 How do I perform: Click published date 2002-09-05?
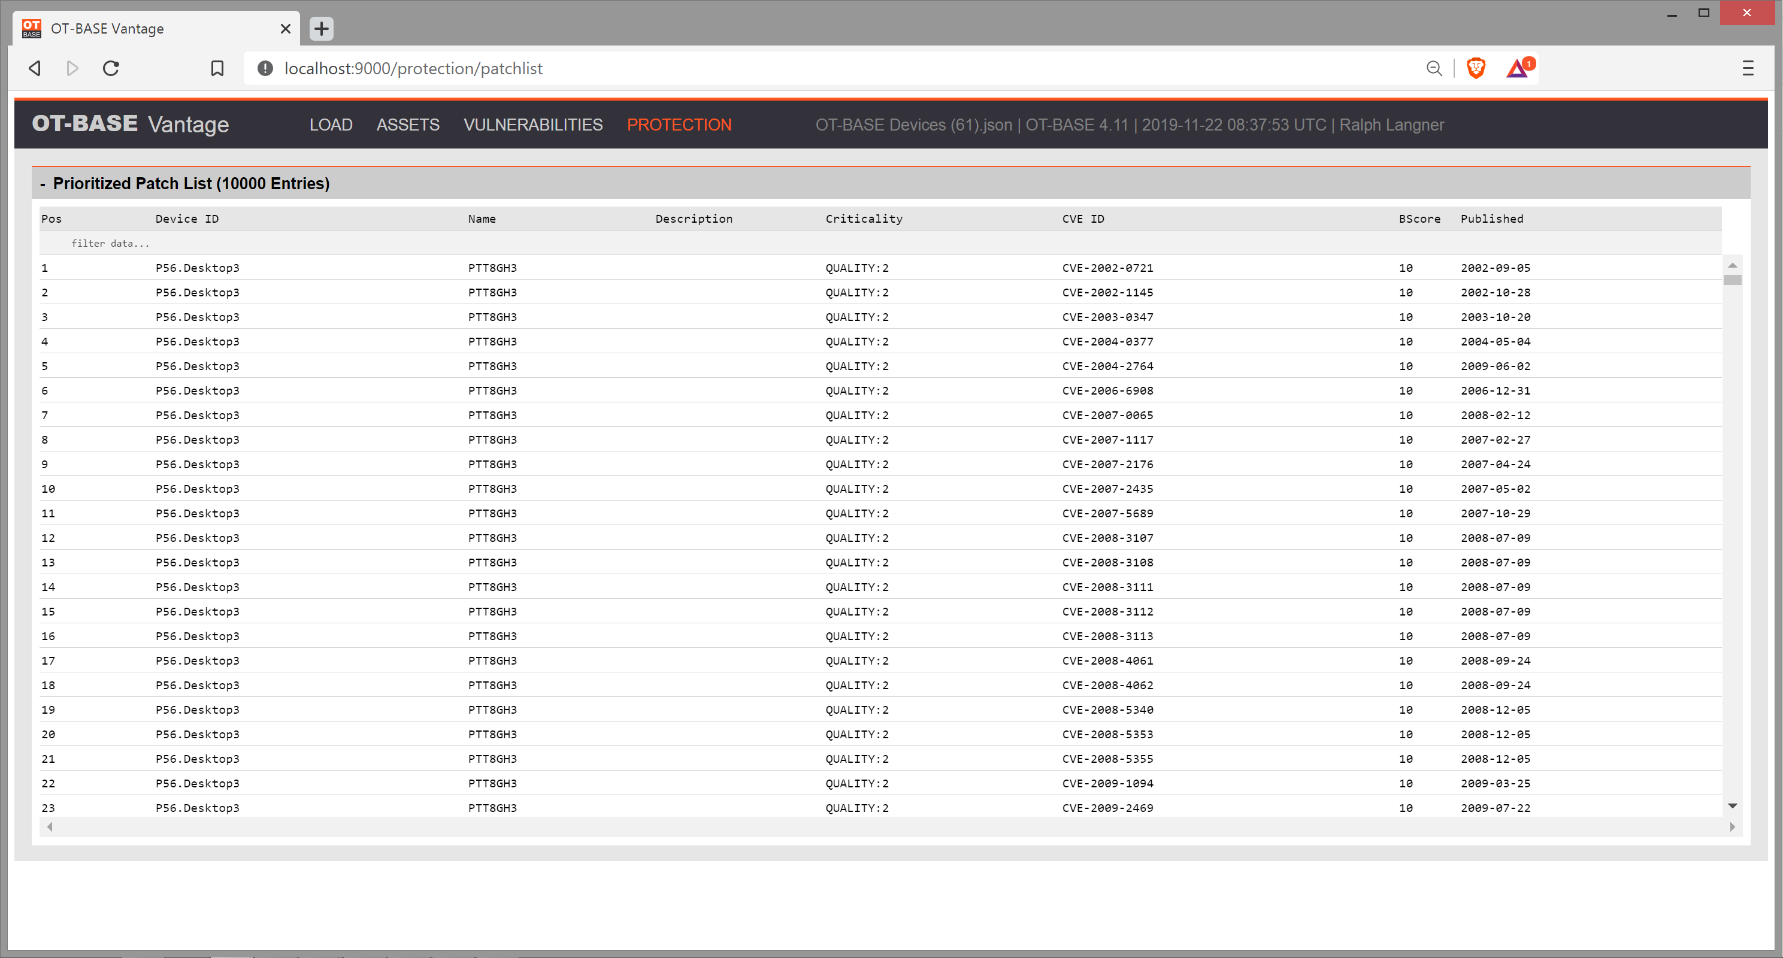tap(1495, 268)
